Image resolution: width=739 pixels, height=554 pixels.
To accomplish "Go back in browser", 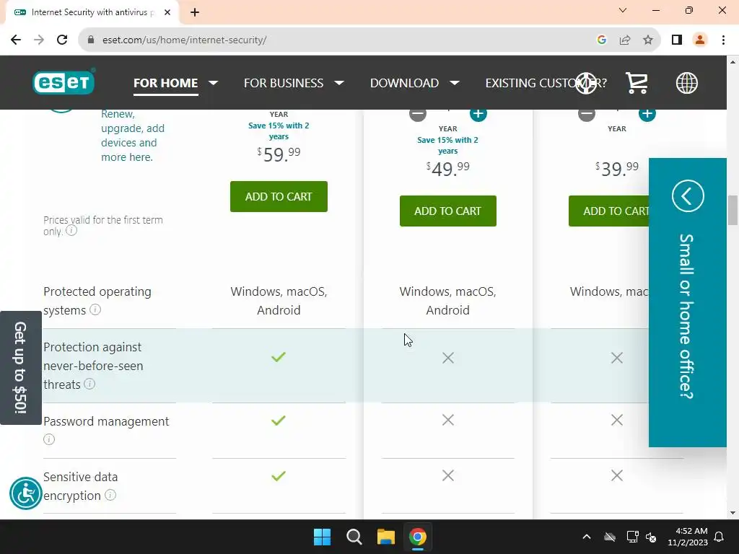I will (16, 40).
